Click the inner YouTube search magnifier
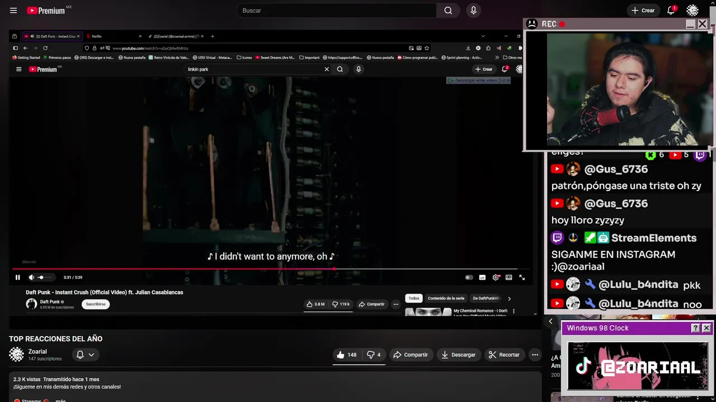Screen dimensions: 716x402 340,69
